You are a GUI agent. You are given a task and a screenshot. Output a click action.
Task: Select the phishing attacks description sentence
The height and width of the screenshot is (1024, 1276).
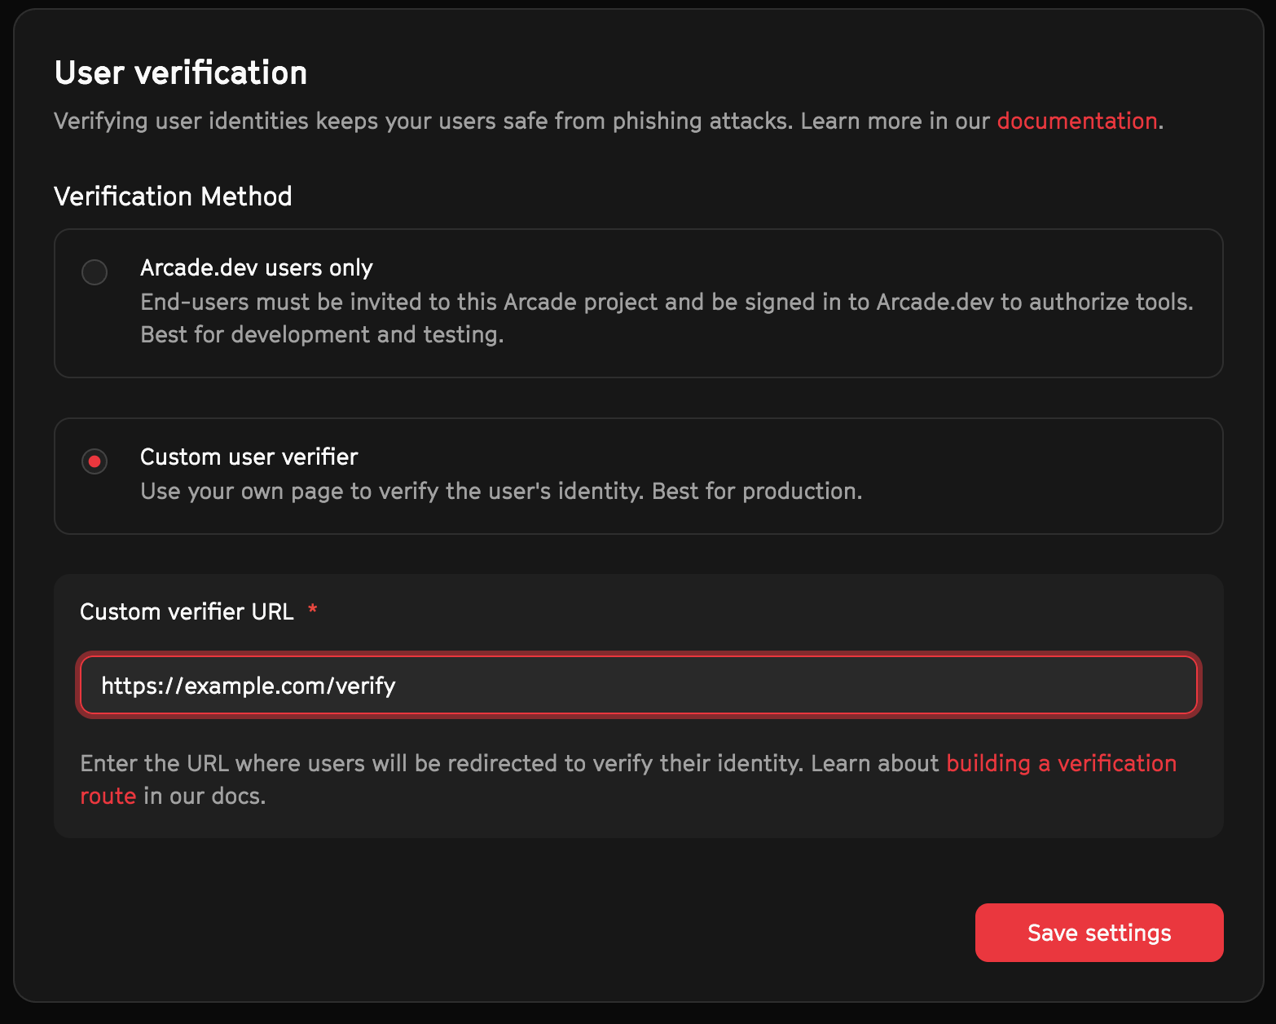(521, 121)
